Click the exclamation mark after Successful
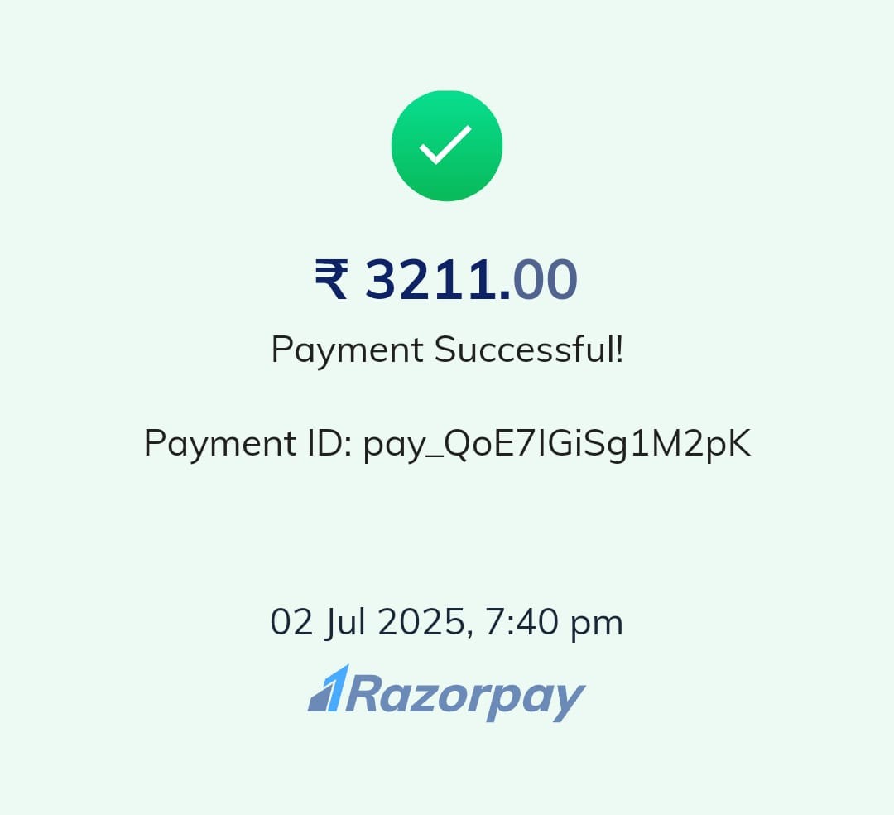Viewport: 894px width, 815px height. (619, 349)
